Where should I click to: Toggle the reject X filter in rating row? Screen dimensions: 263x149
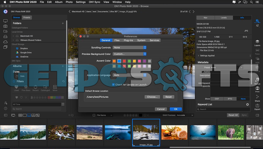[x=26, y=97]
